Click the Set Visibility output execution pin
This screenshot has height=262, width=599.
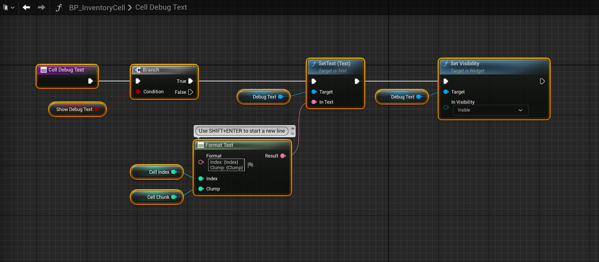[x=542, y=81]
